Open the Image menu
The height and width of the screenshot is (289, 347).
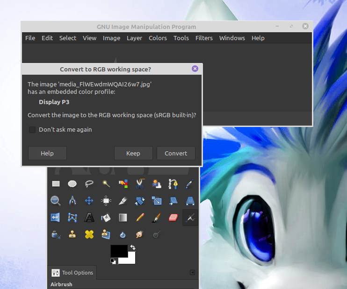click(x=111, y=38)
